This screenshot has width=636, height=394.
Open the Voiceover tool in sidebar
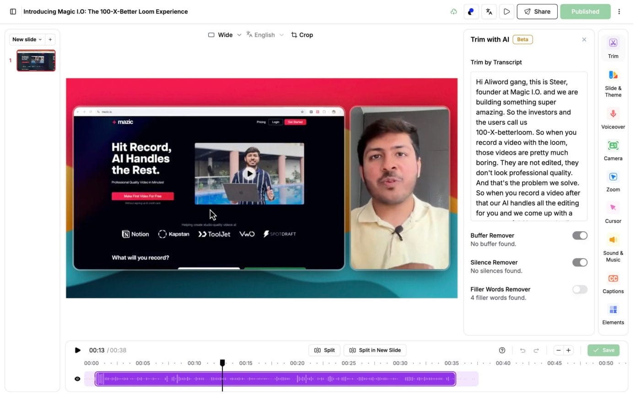click(x=613, y=118)
